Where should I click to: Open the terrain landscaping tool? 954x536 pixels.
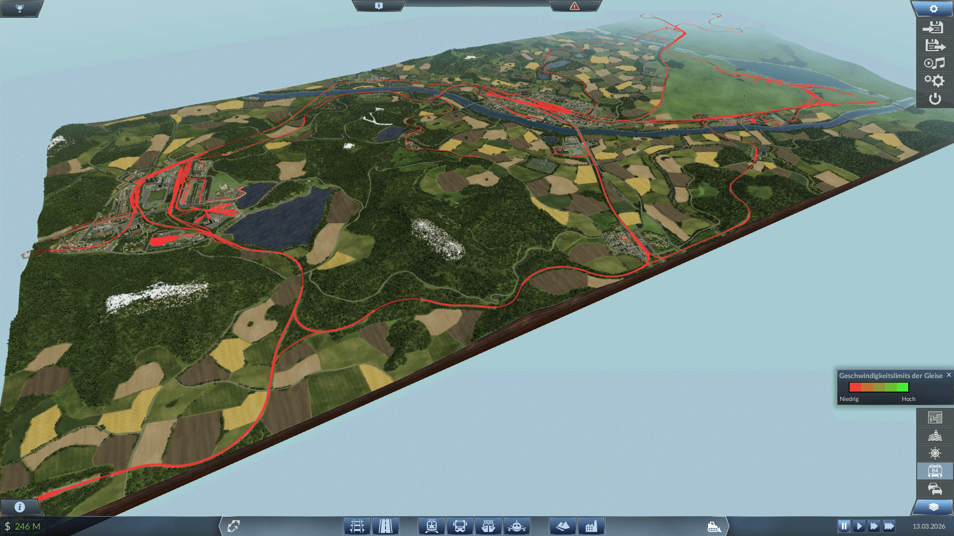tap(563, 526)
